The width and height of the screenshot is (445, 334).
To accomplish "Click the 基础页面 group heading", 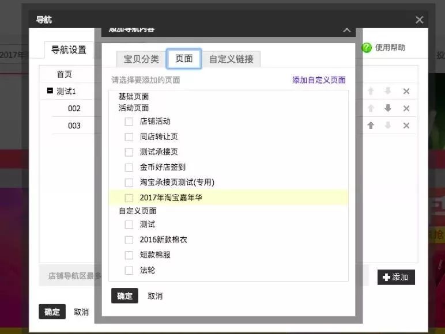I will click(133, 96).
